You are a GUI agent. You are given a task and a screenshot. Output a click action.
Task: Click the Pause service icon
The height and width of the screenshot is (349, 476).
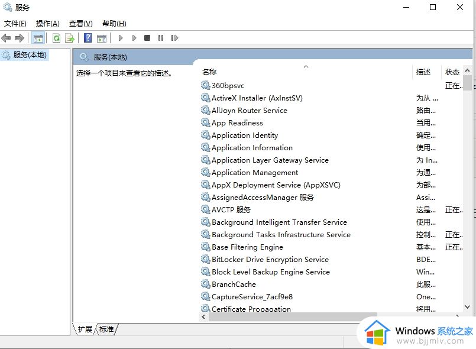pyautogui.click(x=161, y=38)
